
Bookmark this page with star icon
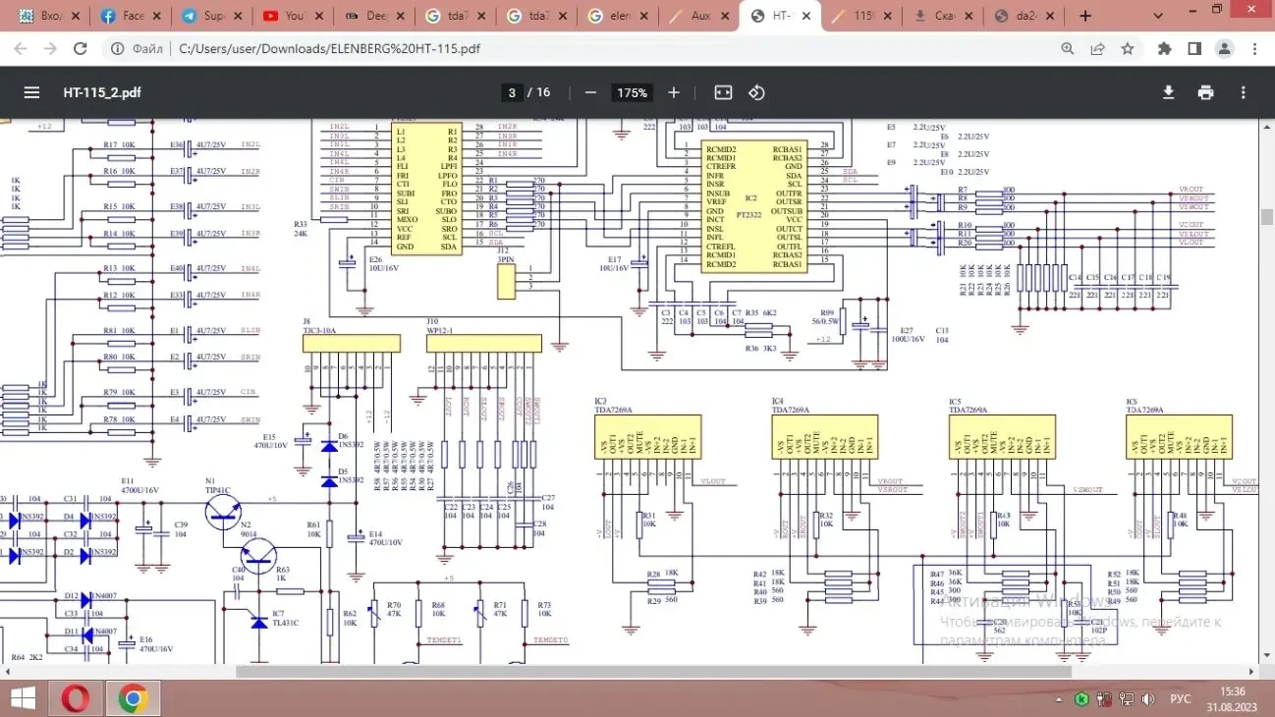(x=1128, y=48)
